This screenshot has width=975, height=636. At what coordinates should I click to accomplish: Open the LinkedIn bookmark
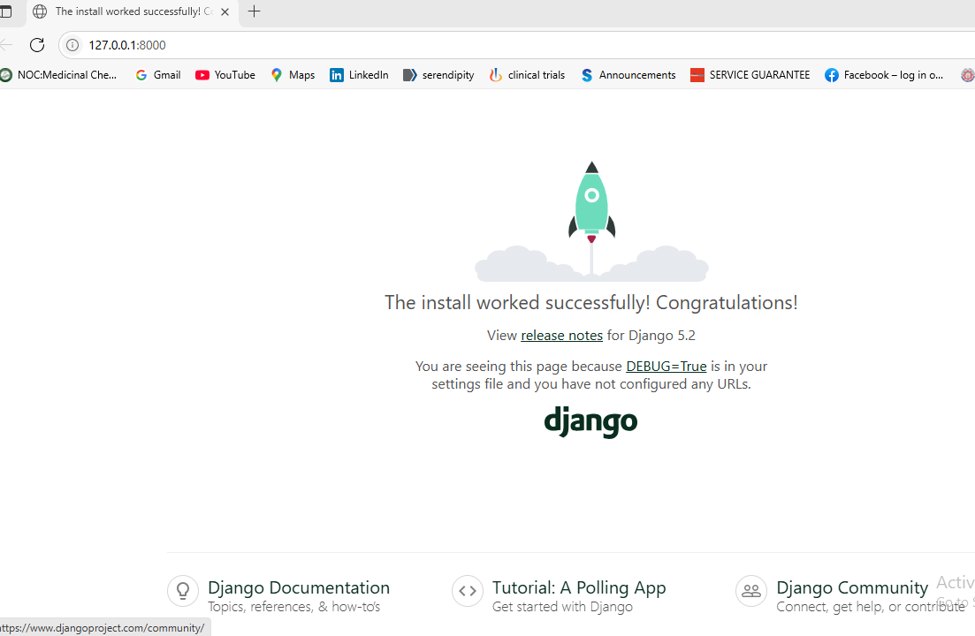[359, 75]
